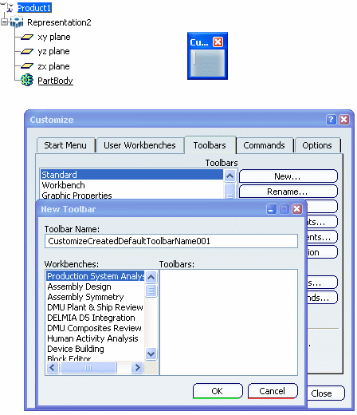Image resolution: width=357 pixels, height=415 pixels.
Task: Select DMU Composites Review workbench
Action: (x=96, y=328)
